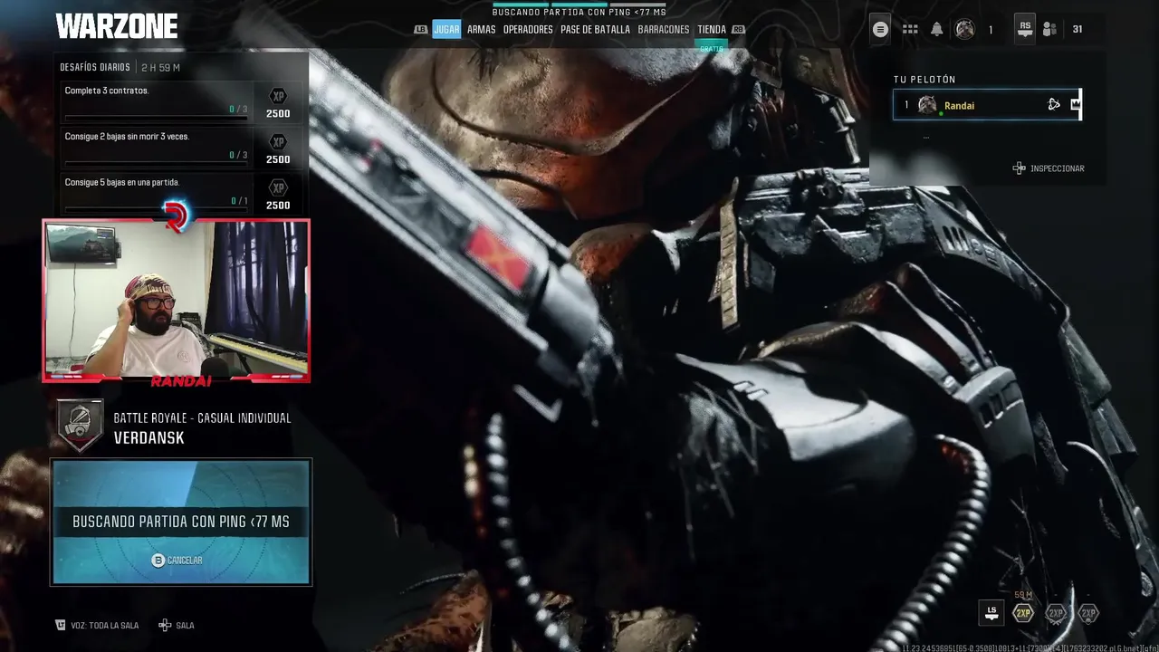This screenshot has height=652, width=1159.
Task: Click the DESAFÍOS DIARIOS header
Action: [x=96, y=68]
